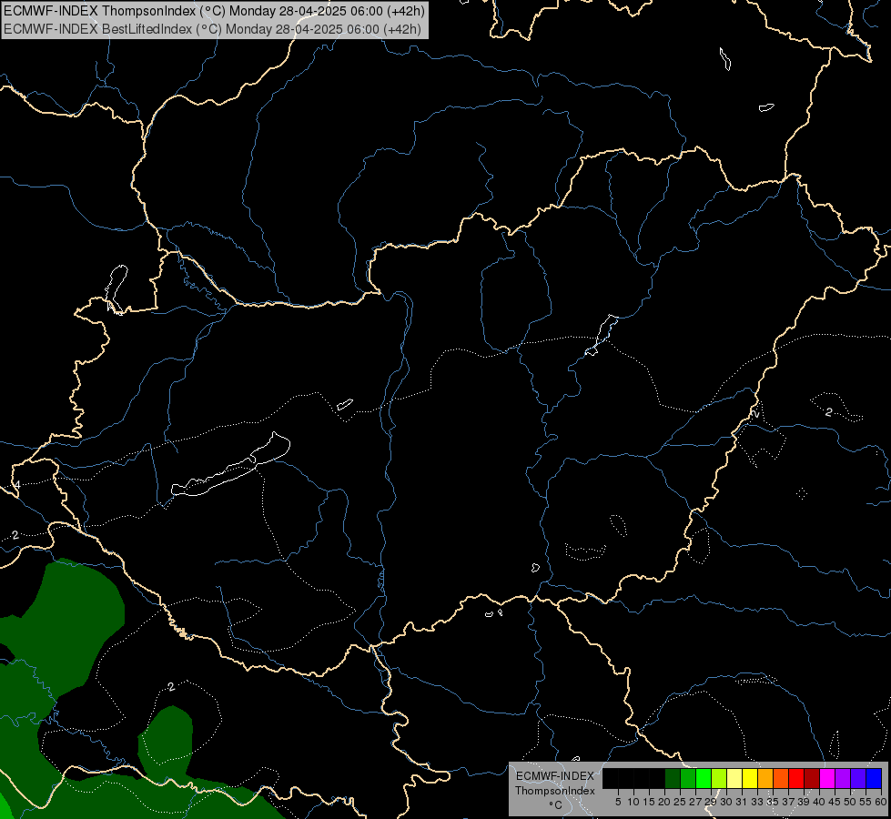Click the long white Lake Balaton outline

click(230, 465)
